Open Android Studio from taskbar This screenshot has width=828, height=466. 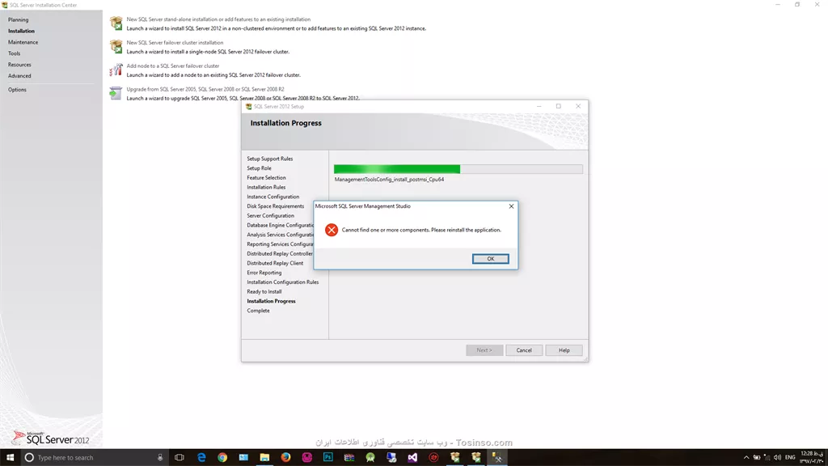[x=370, y=458]
